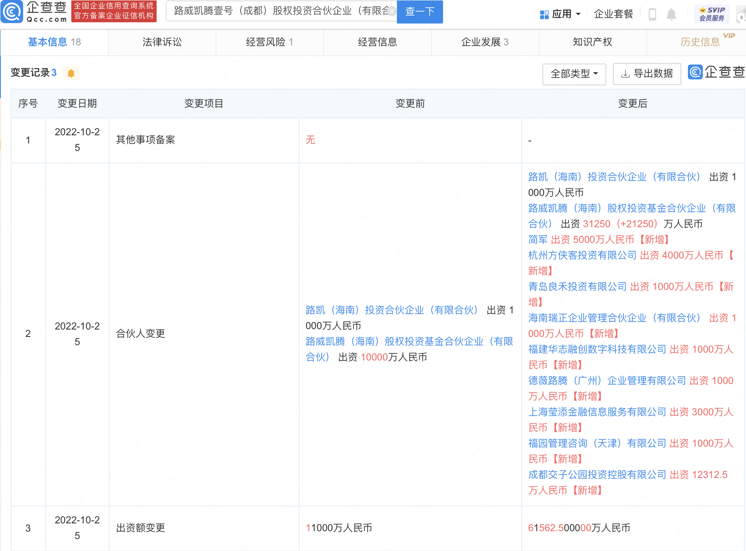Image resolution: width=746 pixels, height=551 pixels.
Task: Open 成都交子公园投资控股有限公司 link
Action: pyautogui.click(x=597, y=475)
